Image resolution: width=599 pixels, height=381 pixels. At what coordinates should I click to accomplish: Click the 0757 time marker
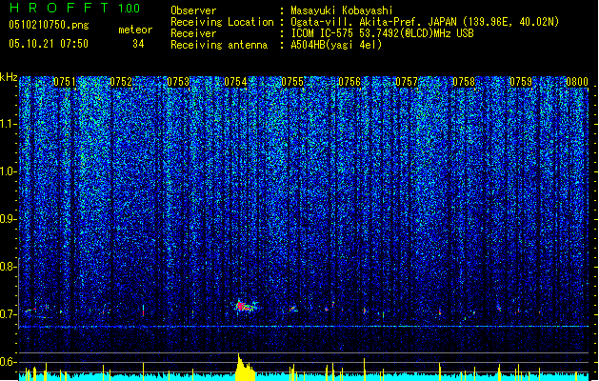(407, 82)
